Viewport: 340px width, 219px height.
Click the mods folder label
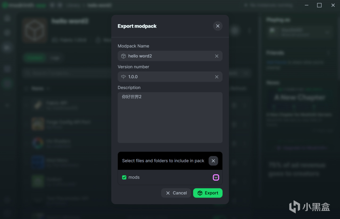pos(134,177)
